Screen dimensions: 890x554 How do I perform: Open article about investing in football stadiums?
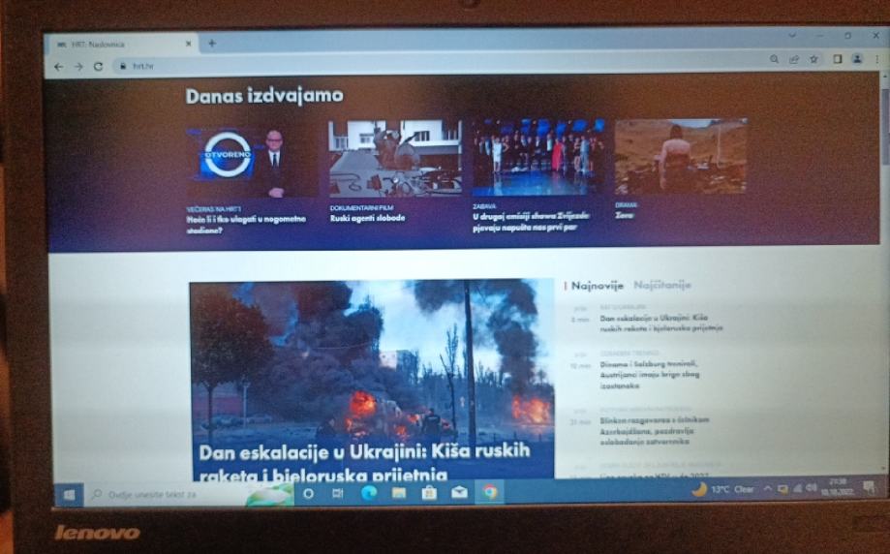[x=246, y=225]
